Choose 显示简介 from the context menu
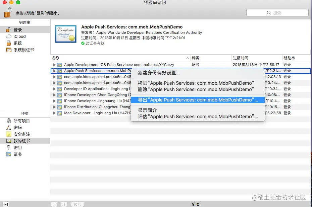312x207 pixels. click(198, 110)
